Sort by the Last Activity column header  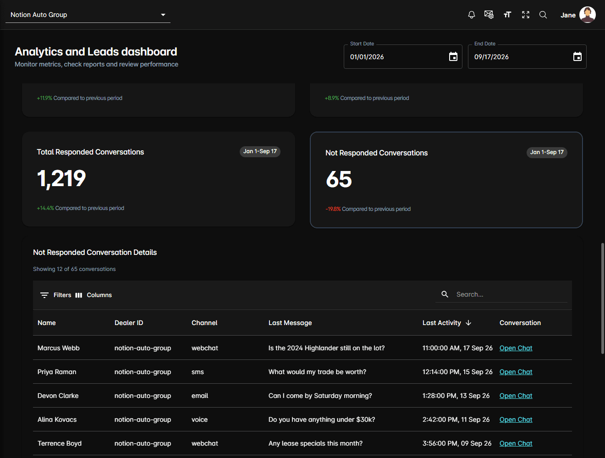pyautogui.click(x=442, y=323)
